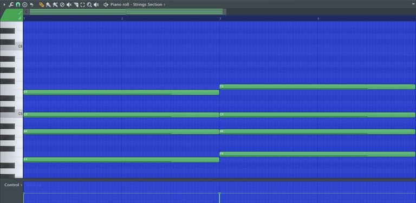Image resolution: width=416 pixels, height=203 pixels.
Task: Toggle the playback scrub speaker tool
Action: pyautogui.click(x=96, y=4)
